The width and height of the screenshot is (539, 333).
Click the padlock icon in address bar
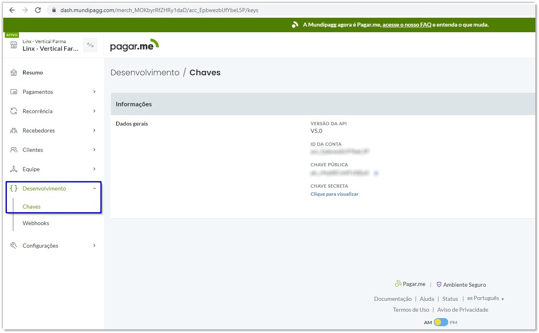[x=54, y=10]
